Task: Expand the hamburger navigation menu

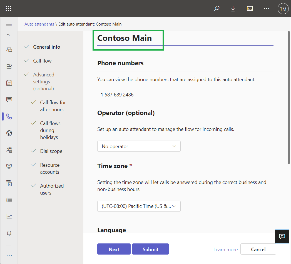Action: pos(9,26)
